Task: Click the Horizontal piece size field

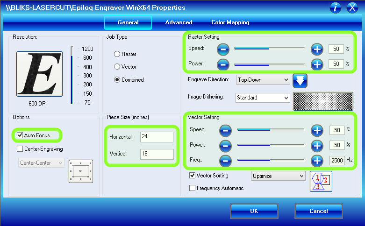Action: pos(157,137)
